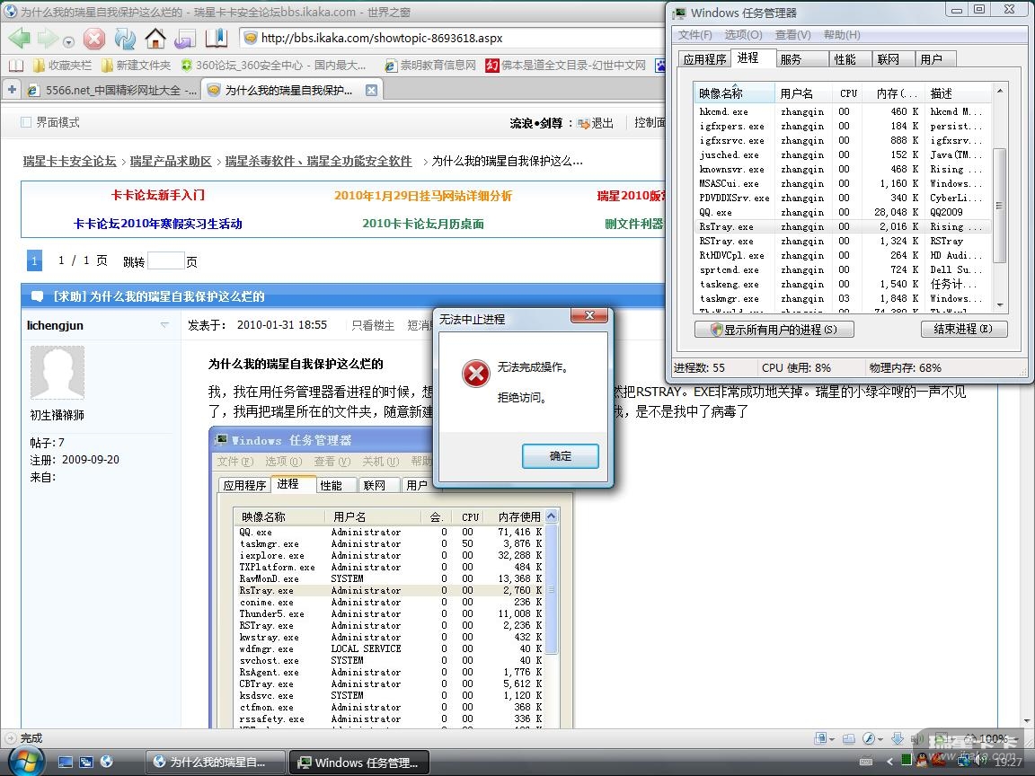This screenshot has width=1035, height=776.
Task: Open the 新建文件夹 bookmarks folder
Action: (136, 66)
